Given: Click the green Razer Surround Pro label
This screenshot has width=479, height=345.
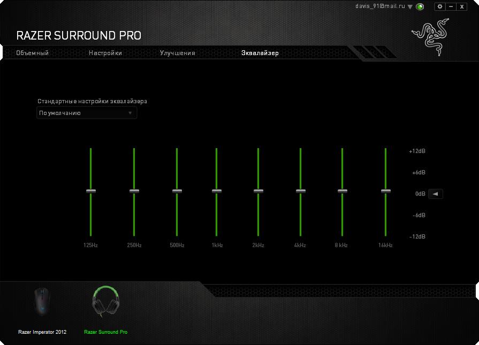Looking at the screenshot, I should (x=105, y=332).
